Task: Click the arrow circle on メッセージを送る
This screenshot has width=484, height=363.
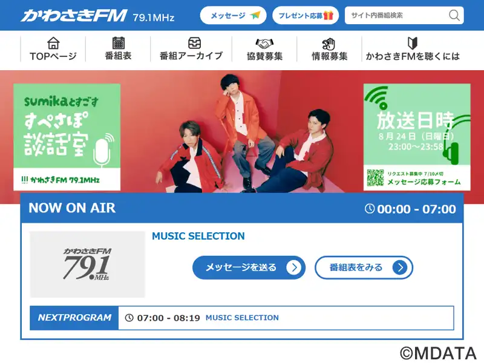Action: (293, 267)
